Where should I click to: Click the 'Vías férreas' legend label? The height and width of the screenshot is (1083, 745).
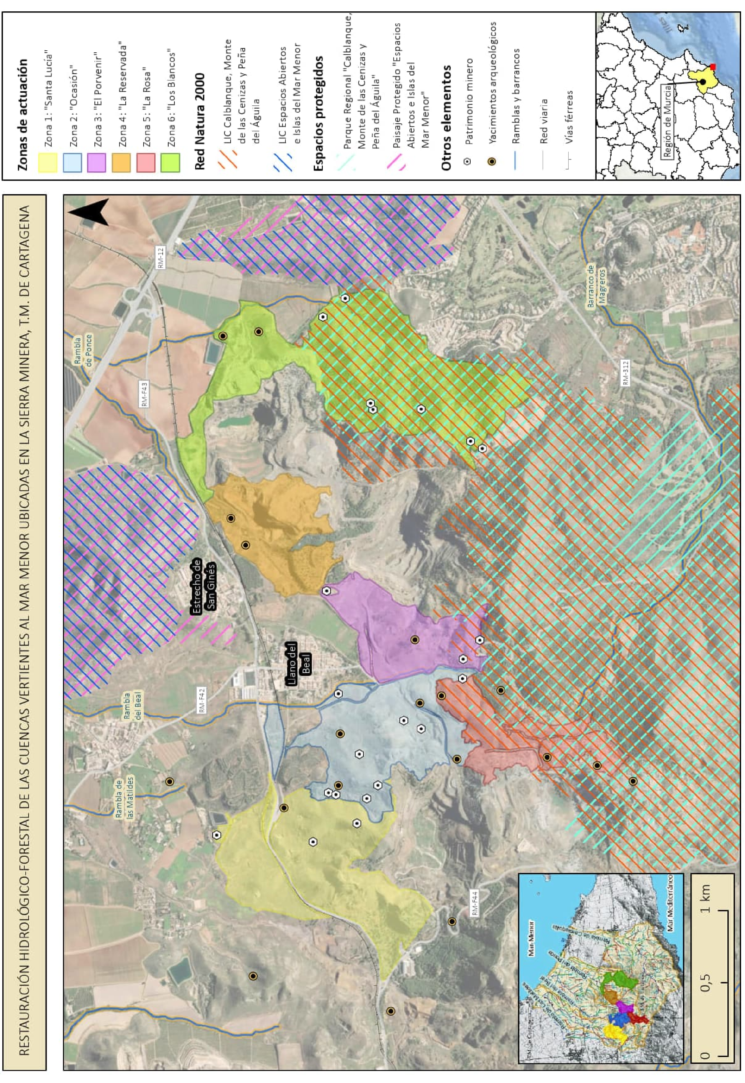568,116
